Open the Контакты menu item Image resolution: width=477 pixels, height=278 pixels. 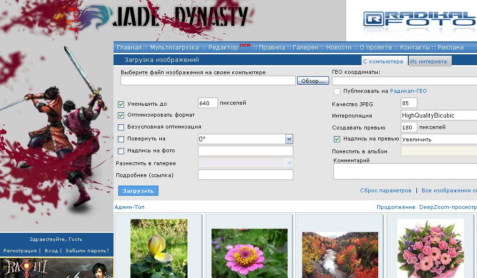click(415, 48)
